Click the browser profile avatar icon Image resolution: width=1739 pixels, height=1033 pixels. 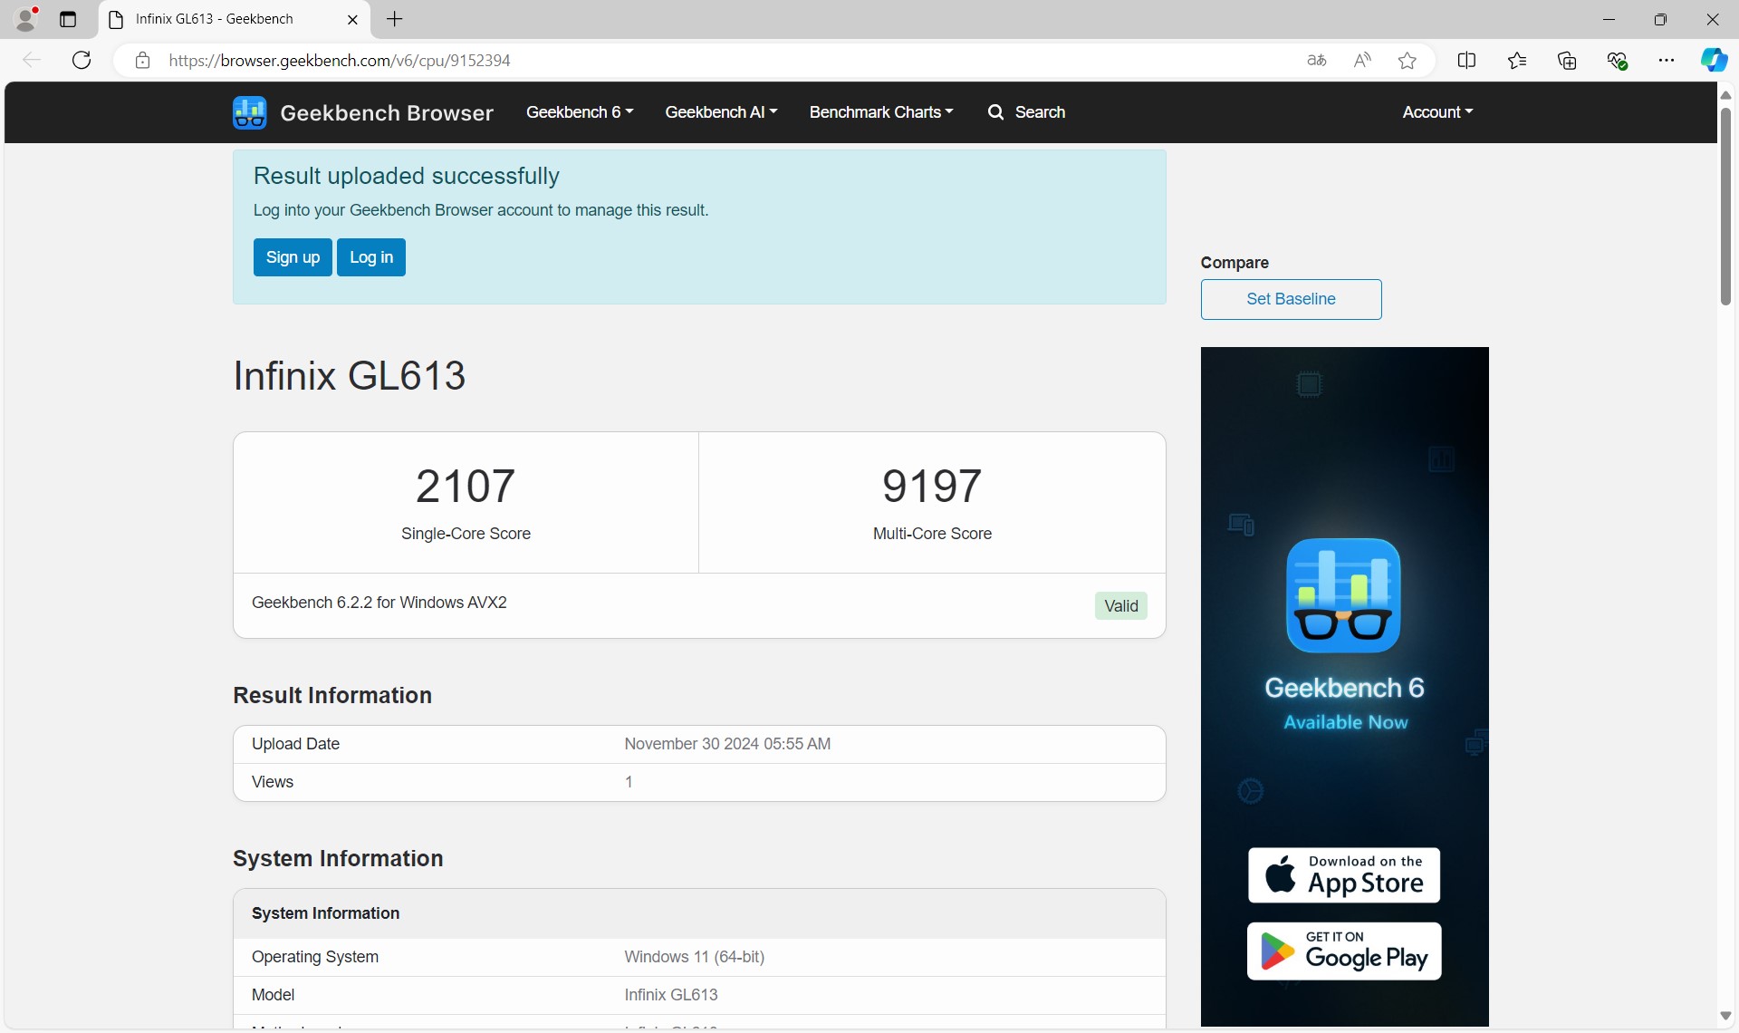[27, 19]
